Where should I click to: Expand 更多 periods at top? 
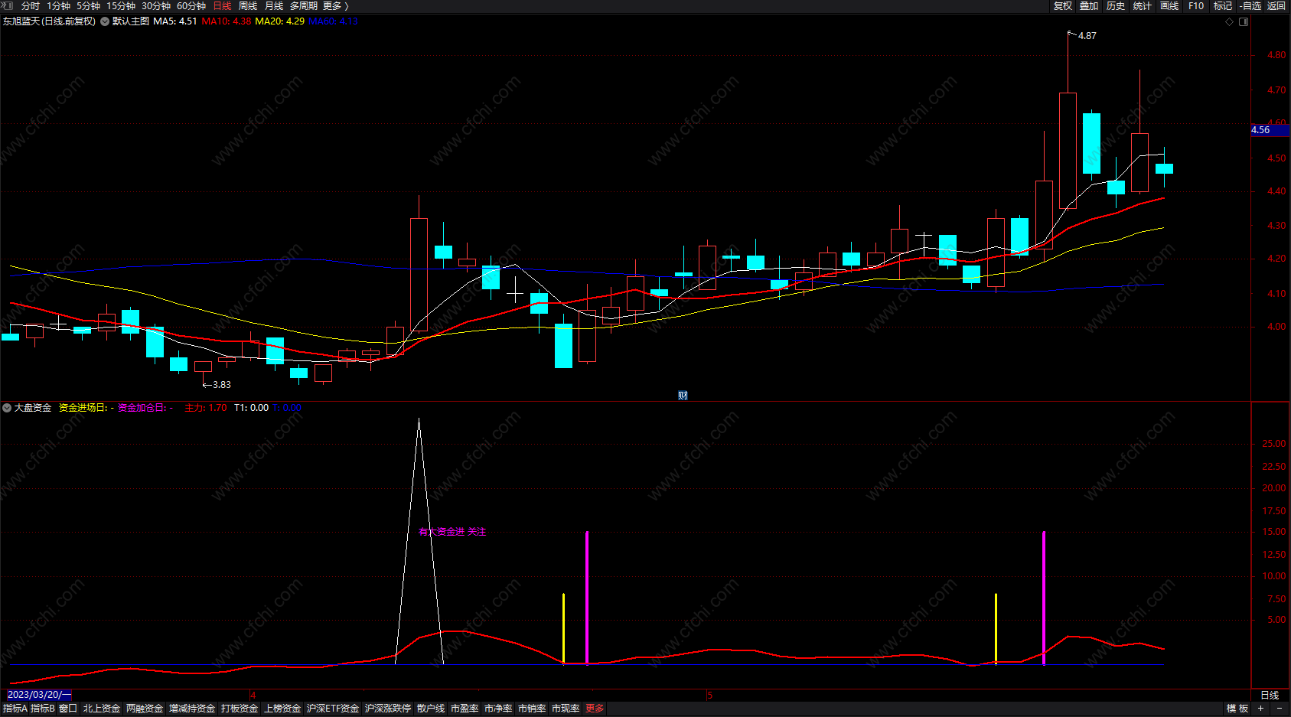coord(335,6)
